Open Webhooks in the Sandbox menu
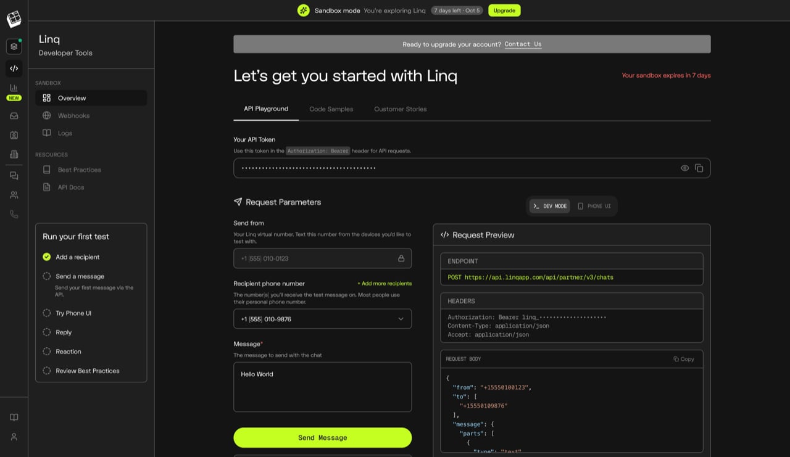The width and height of the screenshot is (790, 457). [x=91, y=115]
